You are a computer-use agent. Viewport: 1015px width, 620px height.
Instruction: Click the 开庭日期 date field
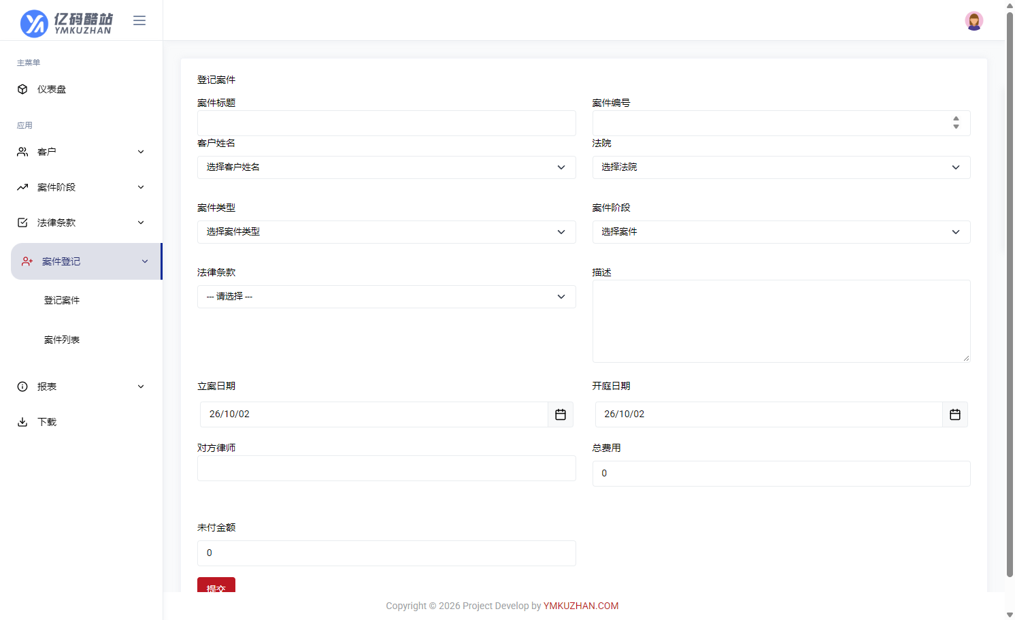point(769,414)
